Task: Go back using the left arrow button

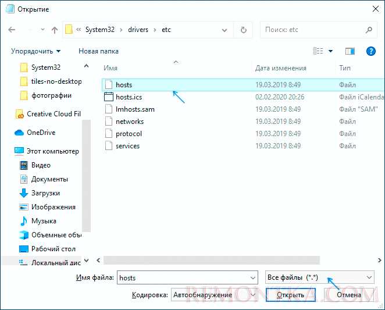Action: click(x=12, y=30)
